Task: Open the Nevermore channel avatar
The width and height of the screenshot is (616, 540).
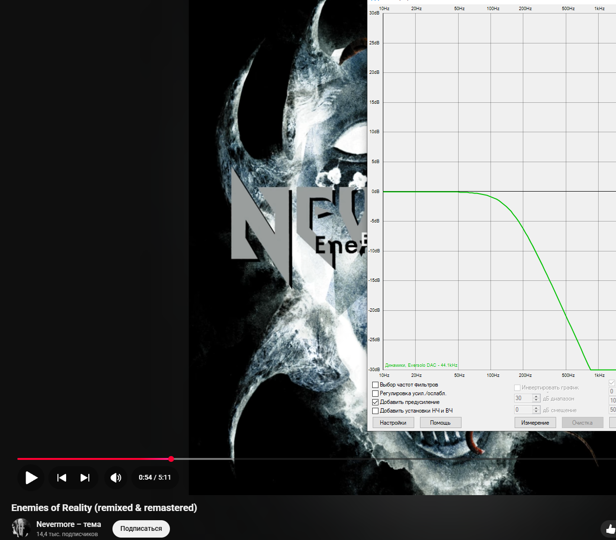Action: coord(21,528)
